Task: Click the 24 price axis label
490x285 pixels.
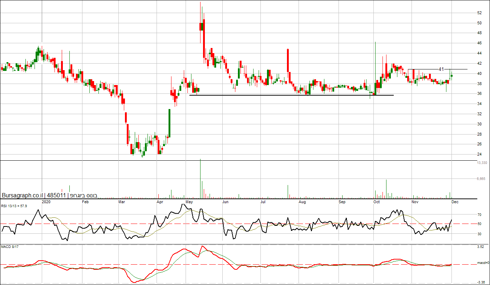Action: (x=479, y=154)
